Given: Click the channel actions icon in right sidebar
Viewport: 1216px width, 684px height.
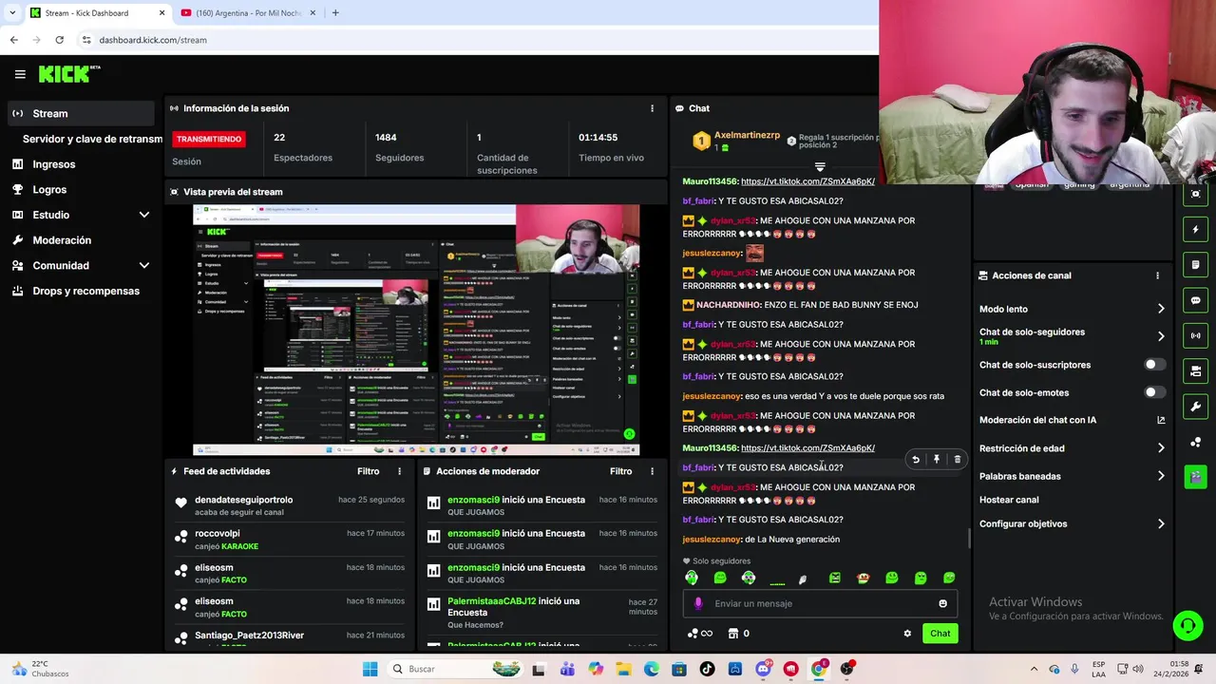Looking at the screenshot, I should click(1195, 370).
